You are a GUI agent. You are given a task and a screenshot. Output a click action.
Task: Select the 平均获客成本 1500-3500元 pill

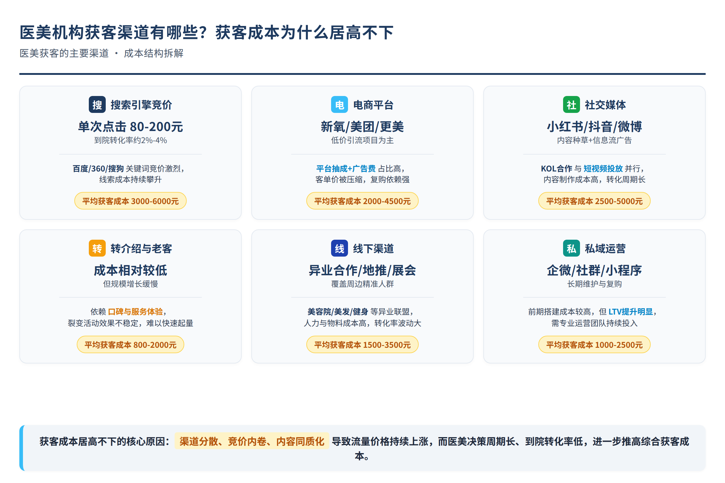362,344
